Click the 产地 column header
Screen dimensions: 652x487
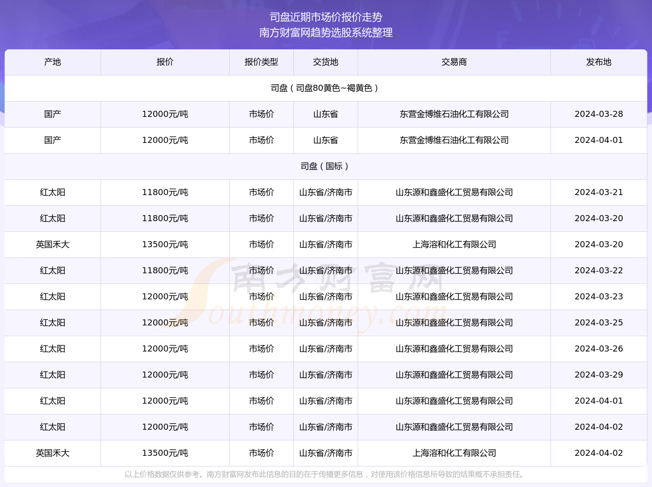coord(53,62)
